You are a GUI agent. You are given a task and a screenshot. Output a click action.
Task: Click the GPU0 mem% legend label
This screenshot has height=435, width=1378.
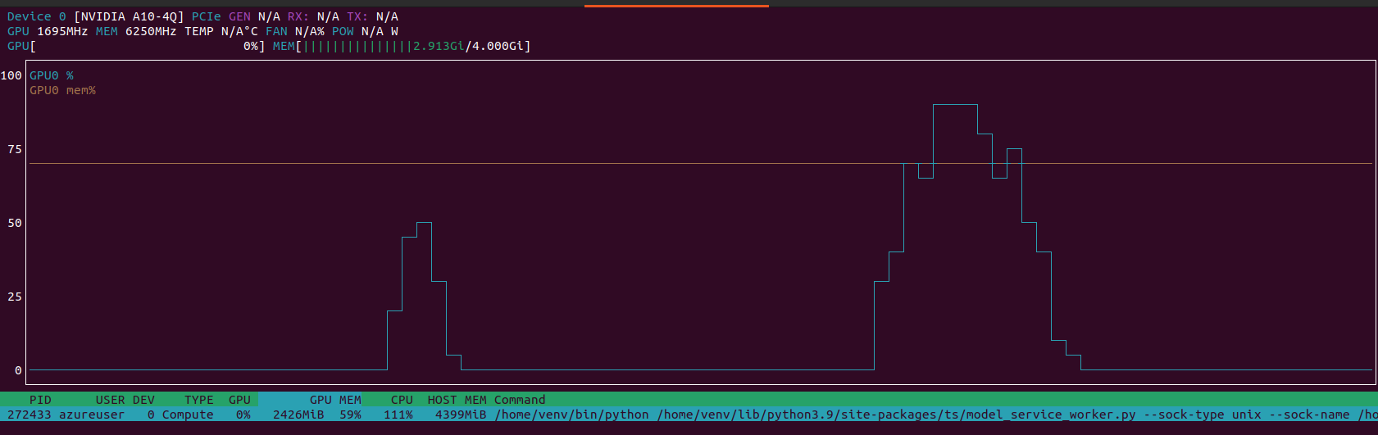coord(63,90)
